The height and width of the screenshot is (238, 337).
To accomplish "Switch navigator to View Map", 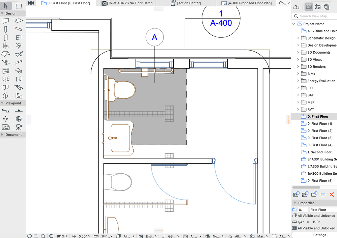I will click(309, 7).
